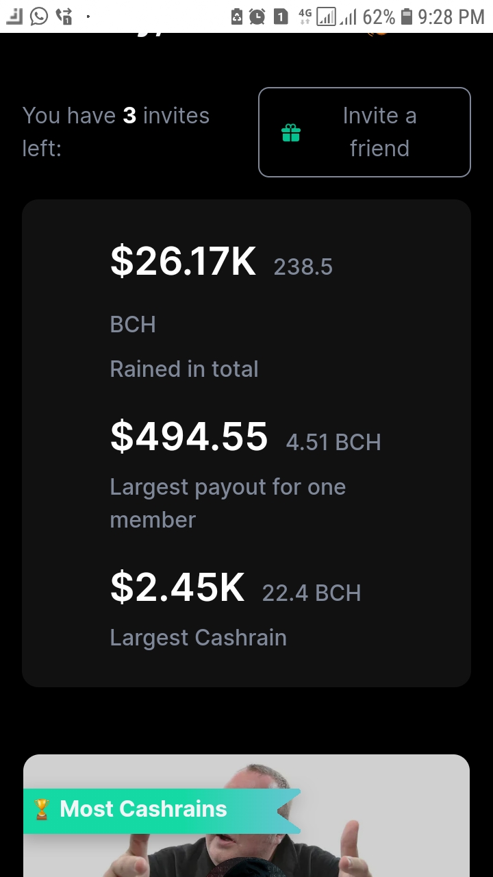The width and height of the screenshot is (493, 877).
Task: Tap the $26.17K total rained amount
Action: tap(183, 262)
